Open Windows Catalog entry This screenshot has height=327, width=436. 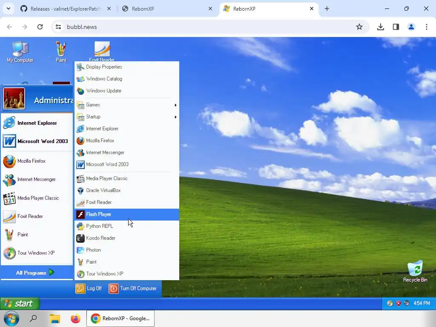coord(127,79)
